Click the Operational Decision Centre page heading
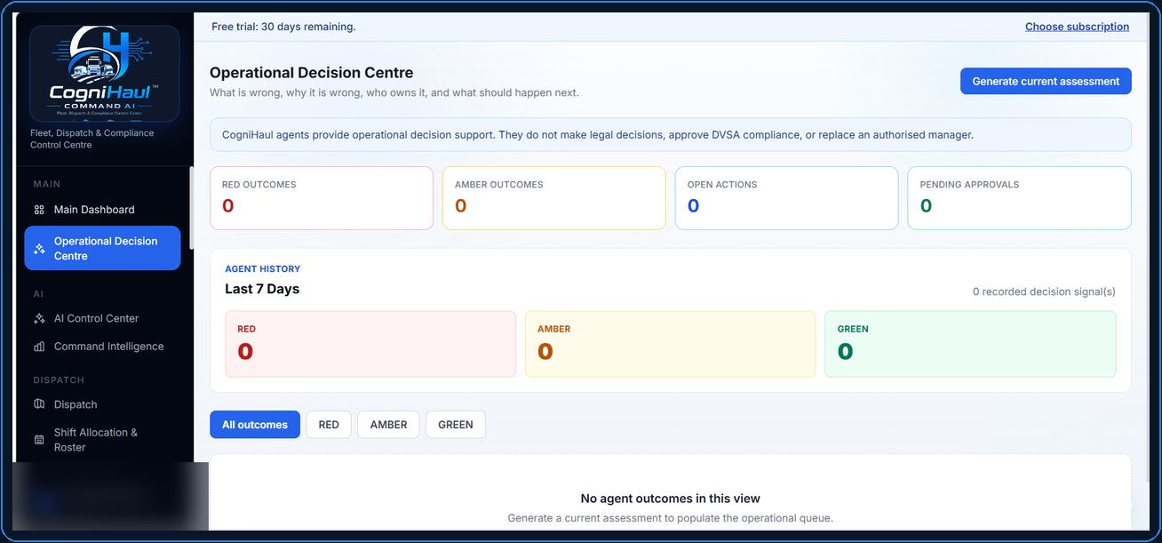This screenshot has width=1162, height=543. click(312, 73)
